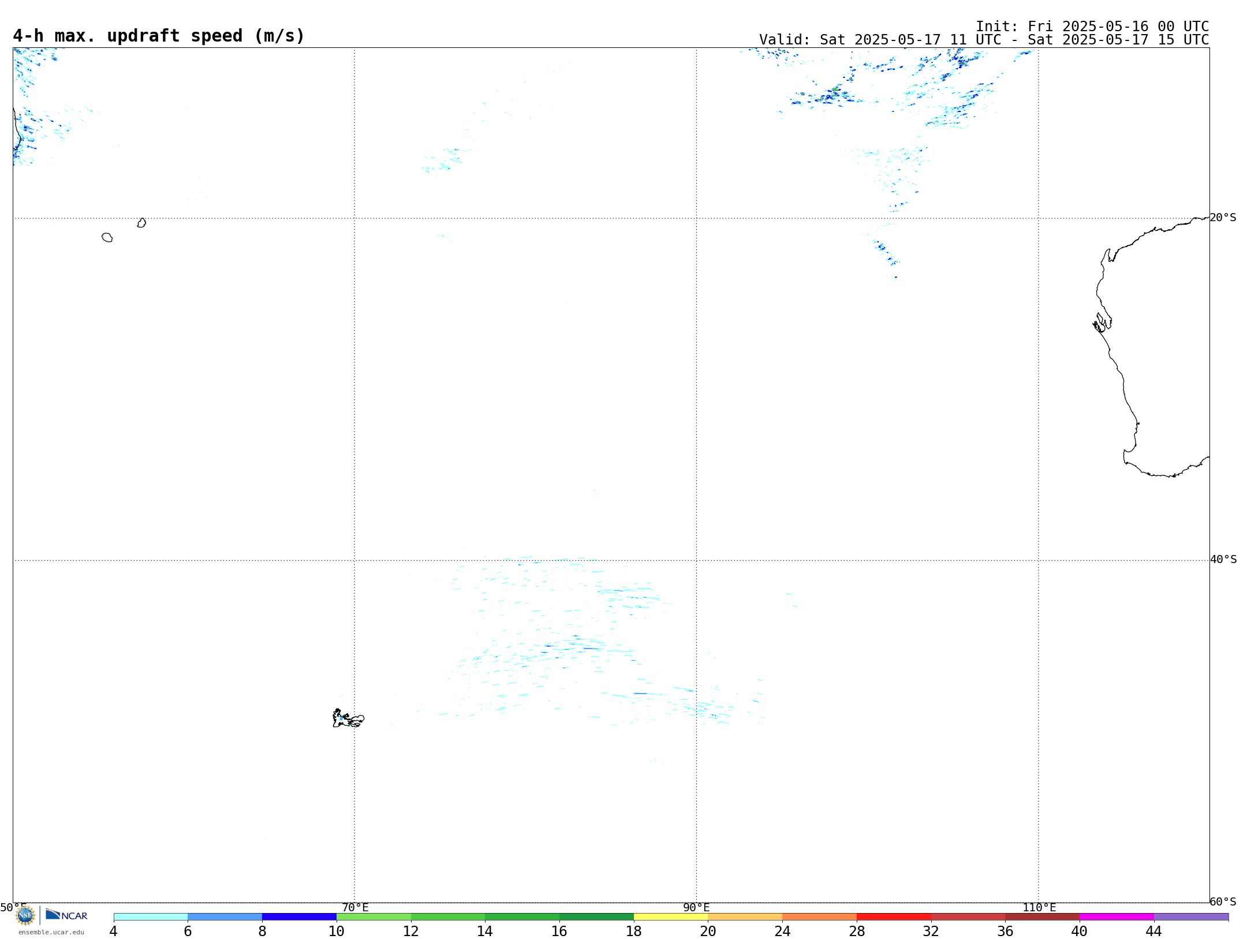The image size is (1247, 939).
Task: Click the colorbar tick label 32
Action: point(931,931)
